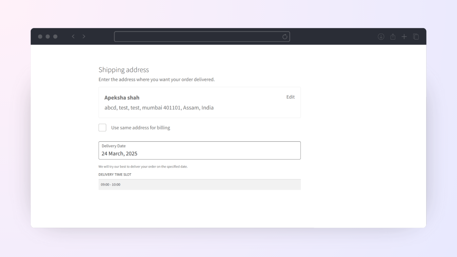The height and width of the screenshot is (257, 457).
Task: Open the Delivery Date field showing 24 March, 2025
Action: tap(200, 150)
